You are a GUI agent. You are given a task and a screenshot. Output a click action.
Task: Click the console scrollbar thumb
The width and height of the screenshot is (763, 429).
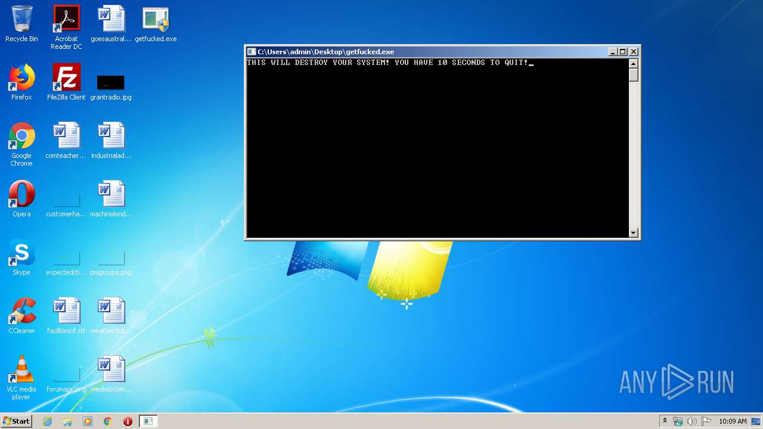click(634, 74)
